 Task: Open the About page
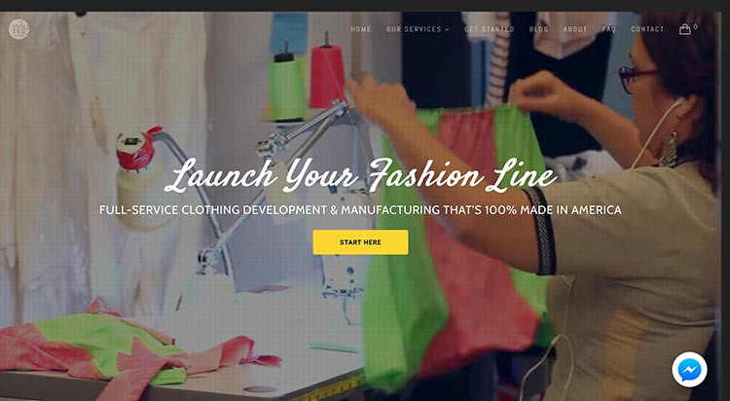(x=575, y=29)
